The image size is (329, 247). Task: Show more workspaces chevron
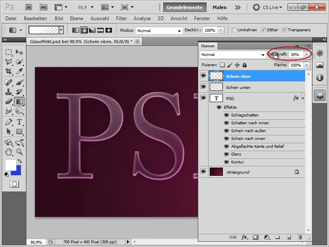pyautogui.click(x=238, y=7)
